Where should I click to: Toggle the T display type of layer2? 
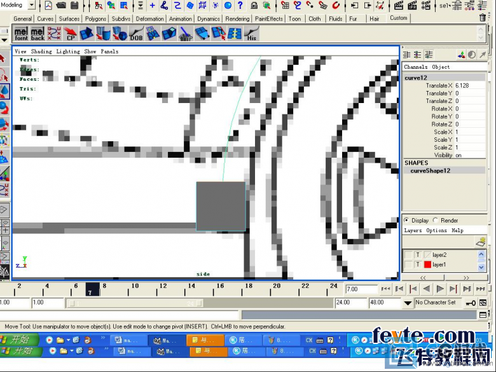(x=418, y=255)
